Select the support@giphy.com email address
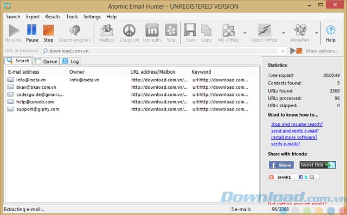Screen dimensions: 347x215 (x=37, y=109)
